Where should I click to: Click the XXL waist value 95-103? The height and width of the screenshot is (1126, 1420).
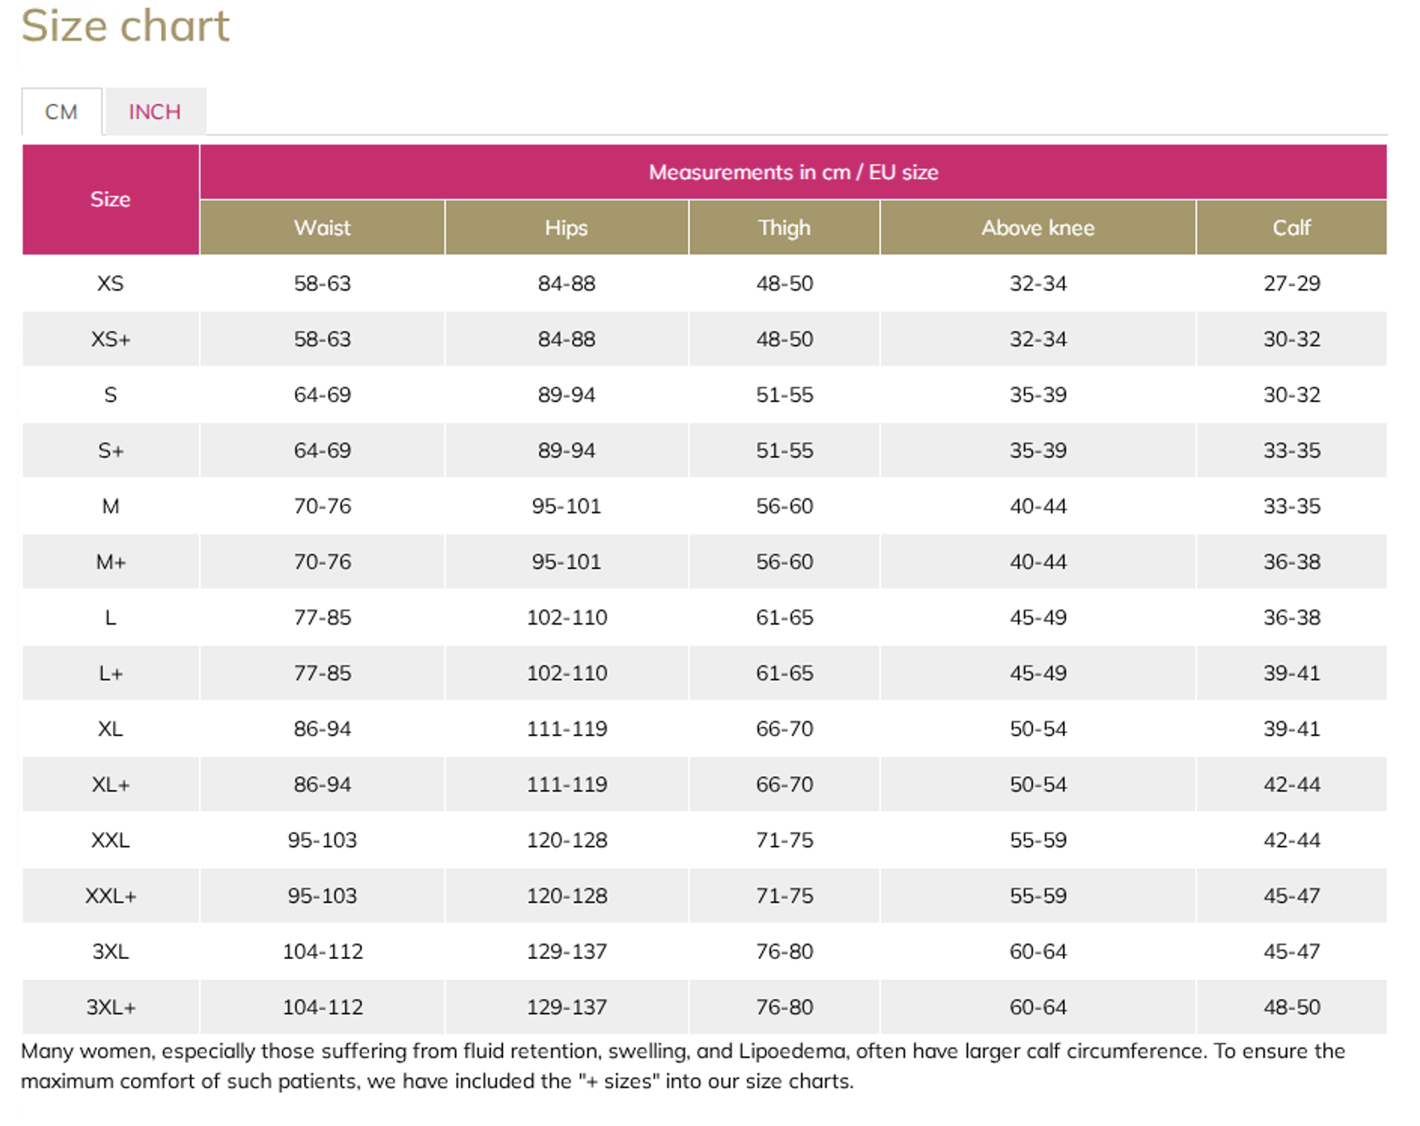click(x=322, y=840)
